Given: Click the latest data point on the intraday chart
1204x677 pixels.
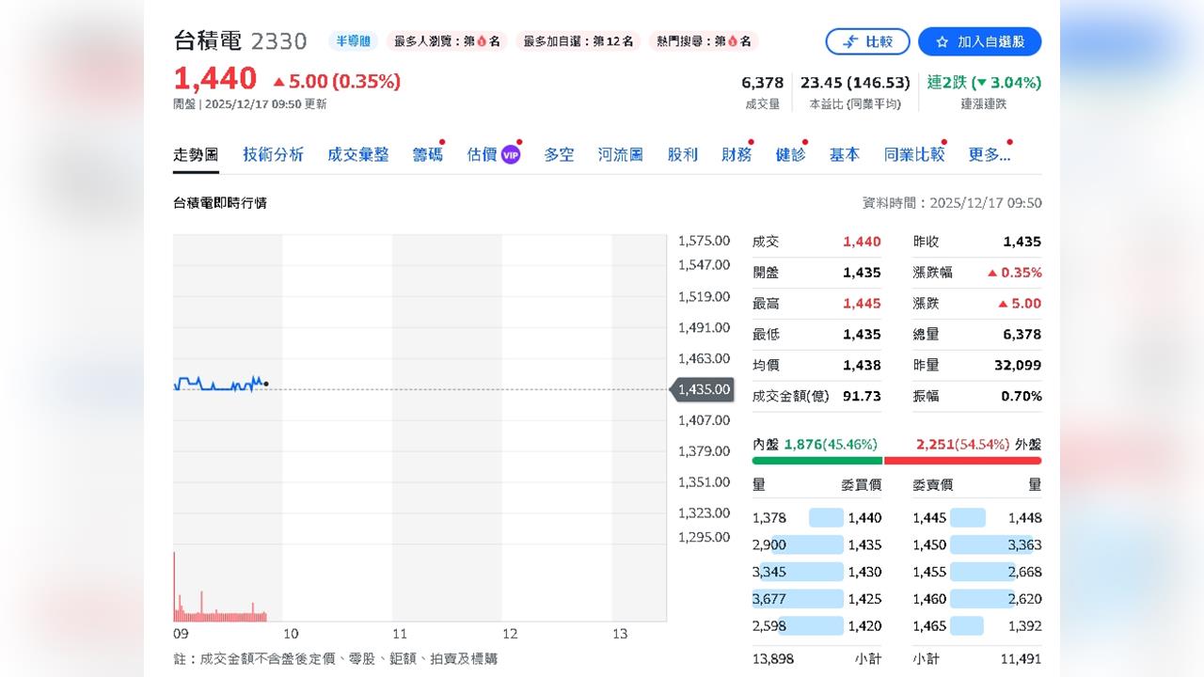Looking at the screenshot, I should click(x=267, y=383).
